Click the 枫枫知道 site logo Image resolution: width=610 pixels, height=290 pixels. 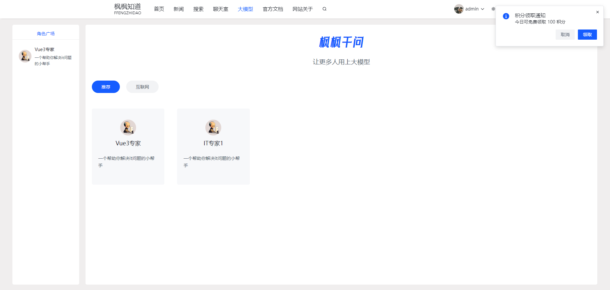(127, 9)
